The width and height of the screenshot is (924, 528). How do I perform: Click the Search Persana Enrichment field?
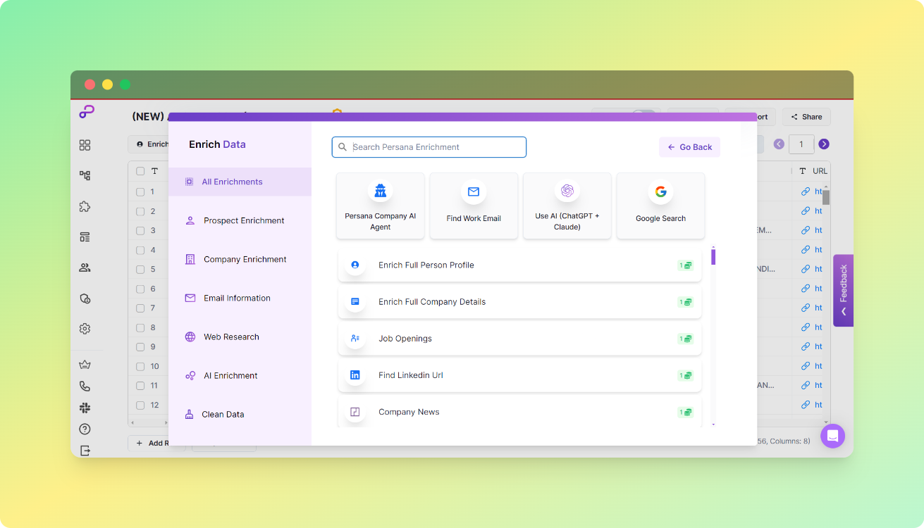pyautogui.click(x=429, y=146)
